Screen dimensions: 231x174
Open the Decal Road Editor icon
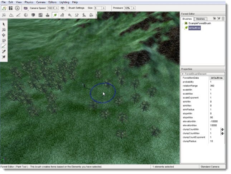91,15
